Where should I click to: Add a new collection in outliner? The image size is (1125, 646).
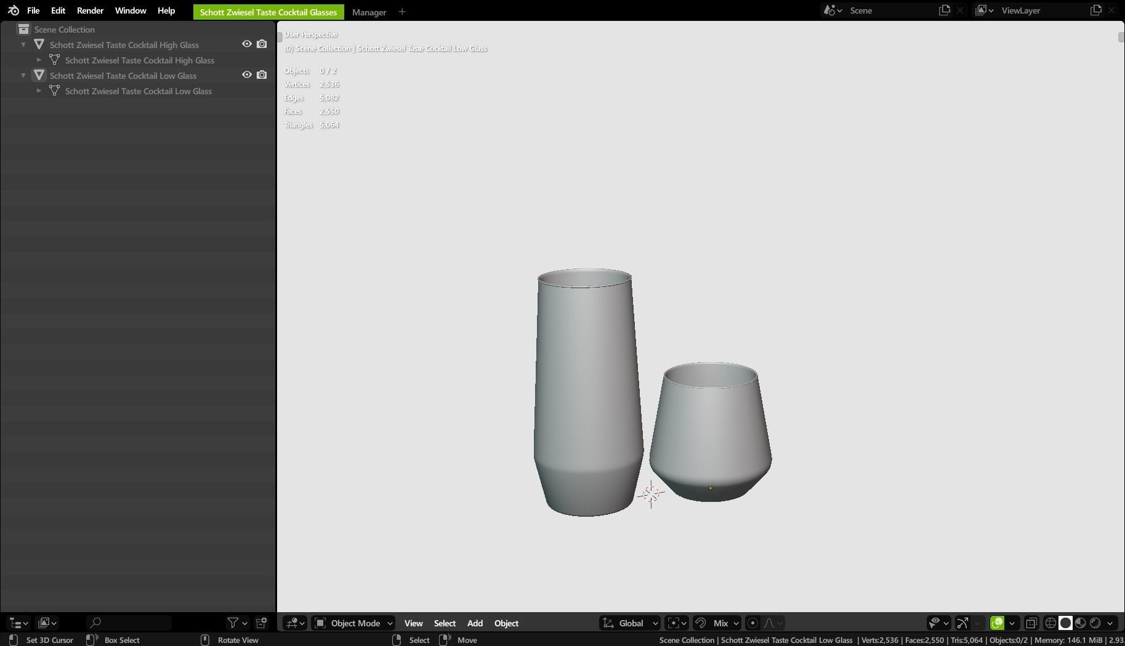(x=262, y=623)
